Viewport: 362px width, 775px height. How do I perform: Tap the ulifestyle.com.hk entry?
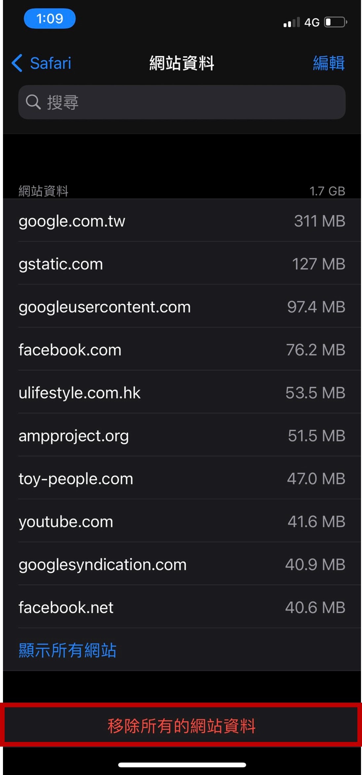(x=182, y=392)
